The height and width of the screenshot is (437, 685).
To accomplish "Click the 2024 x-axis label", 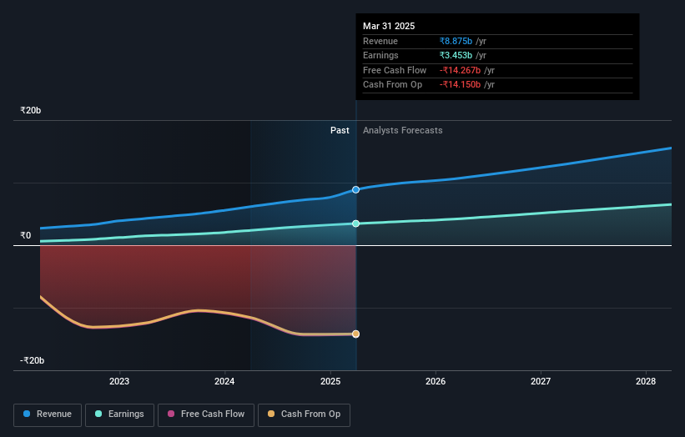I will [x=224, y=382].
